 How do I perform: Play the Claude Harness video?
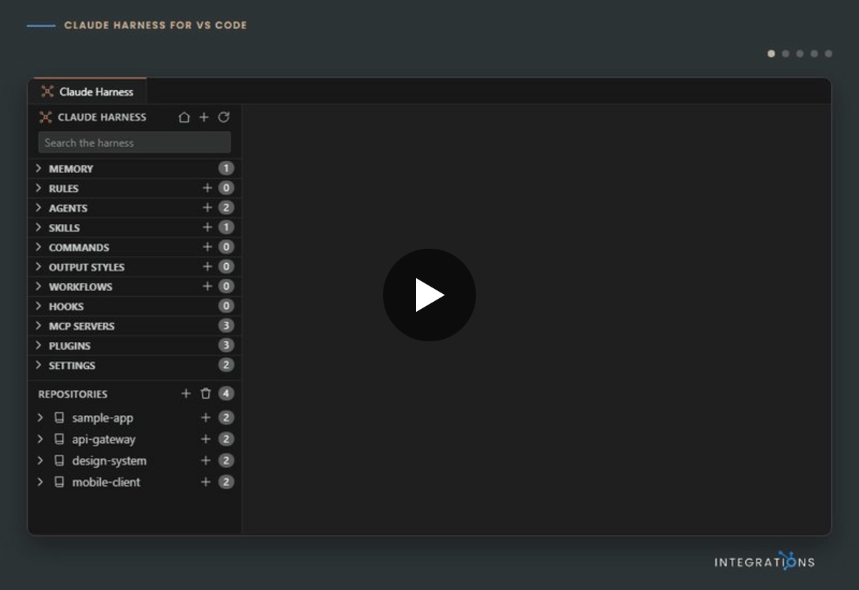point(429,295)
